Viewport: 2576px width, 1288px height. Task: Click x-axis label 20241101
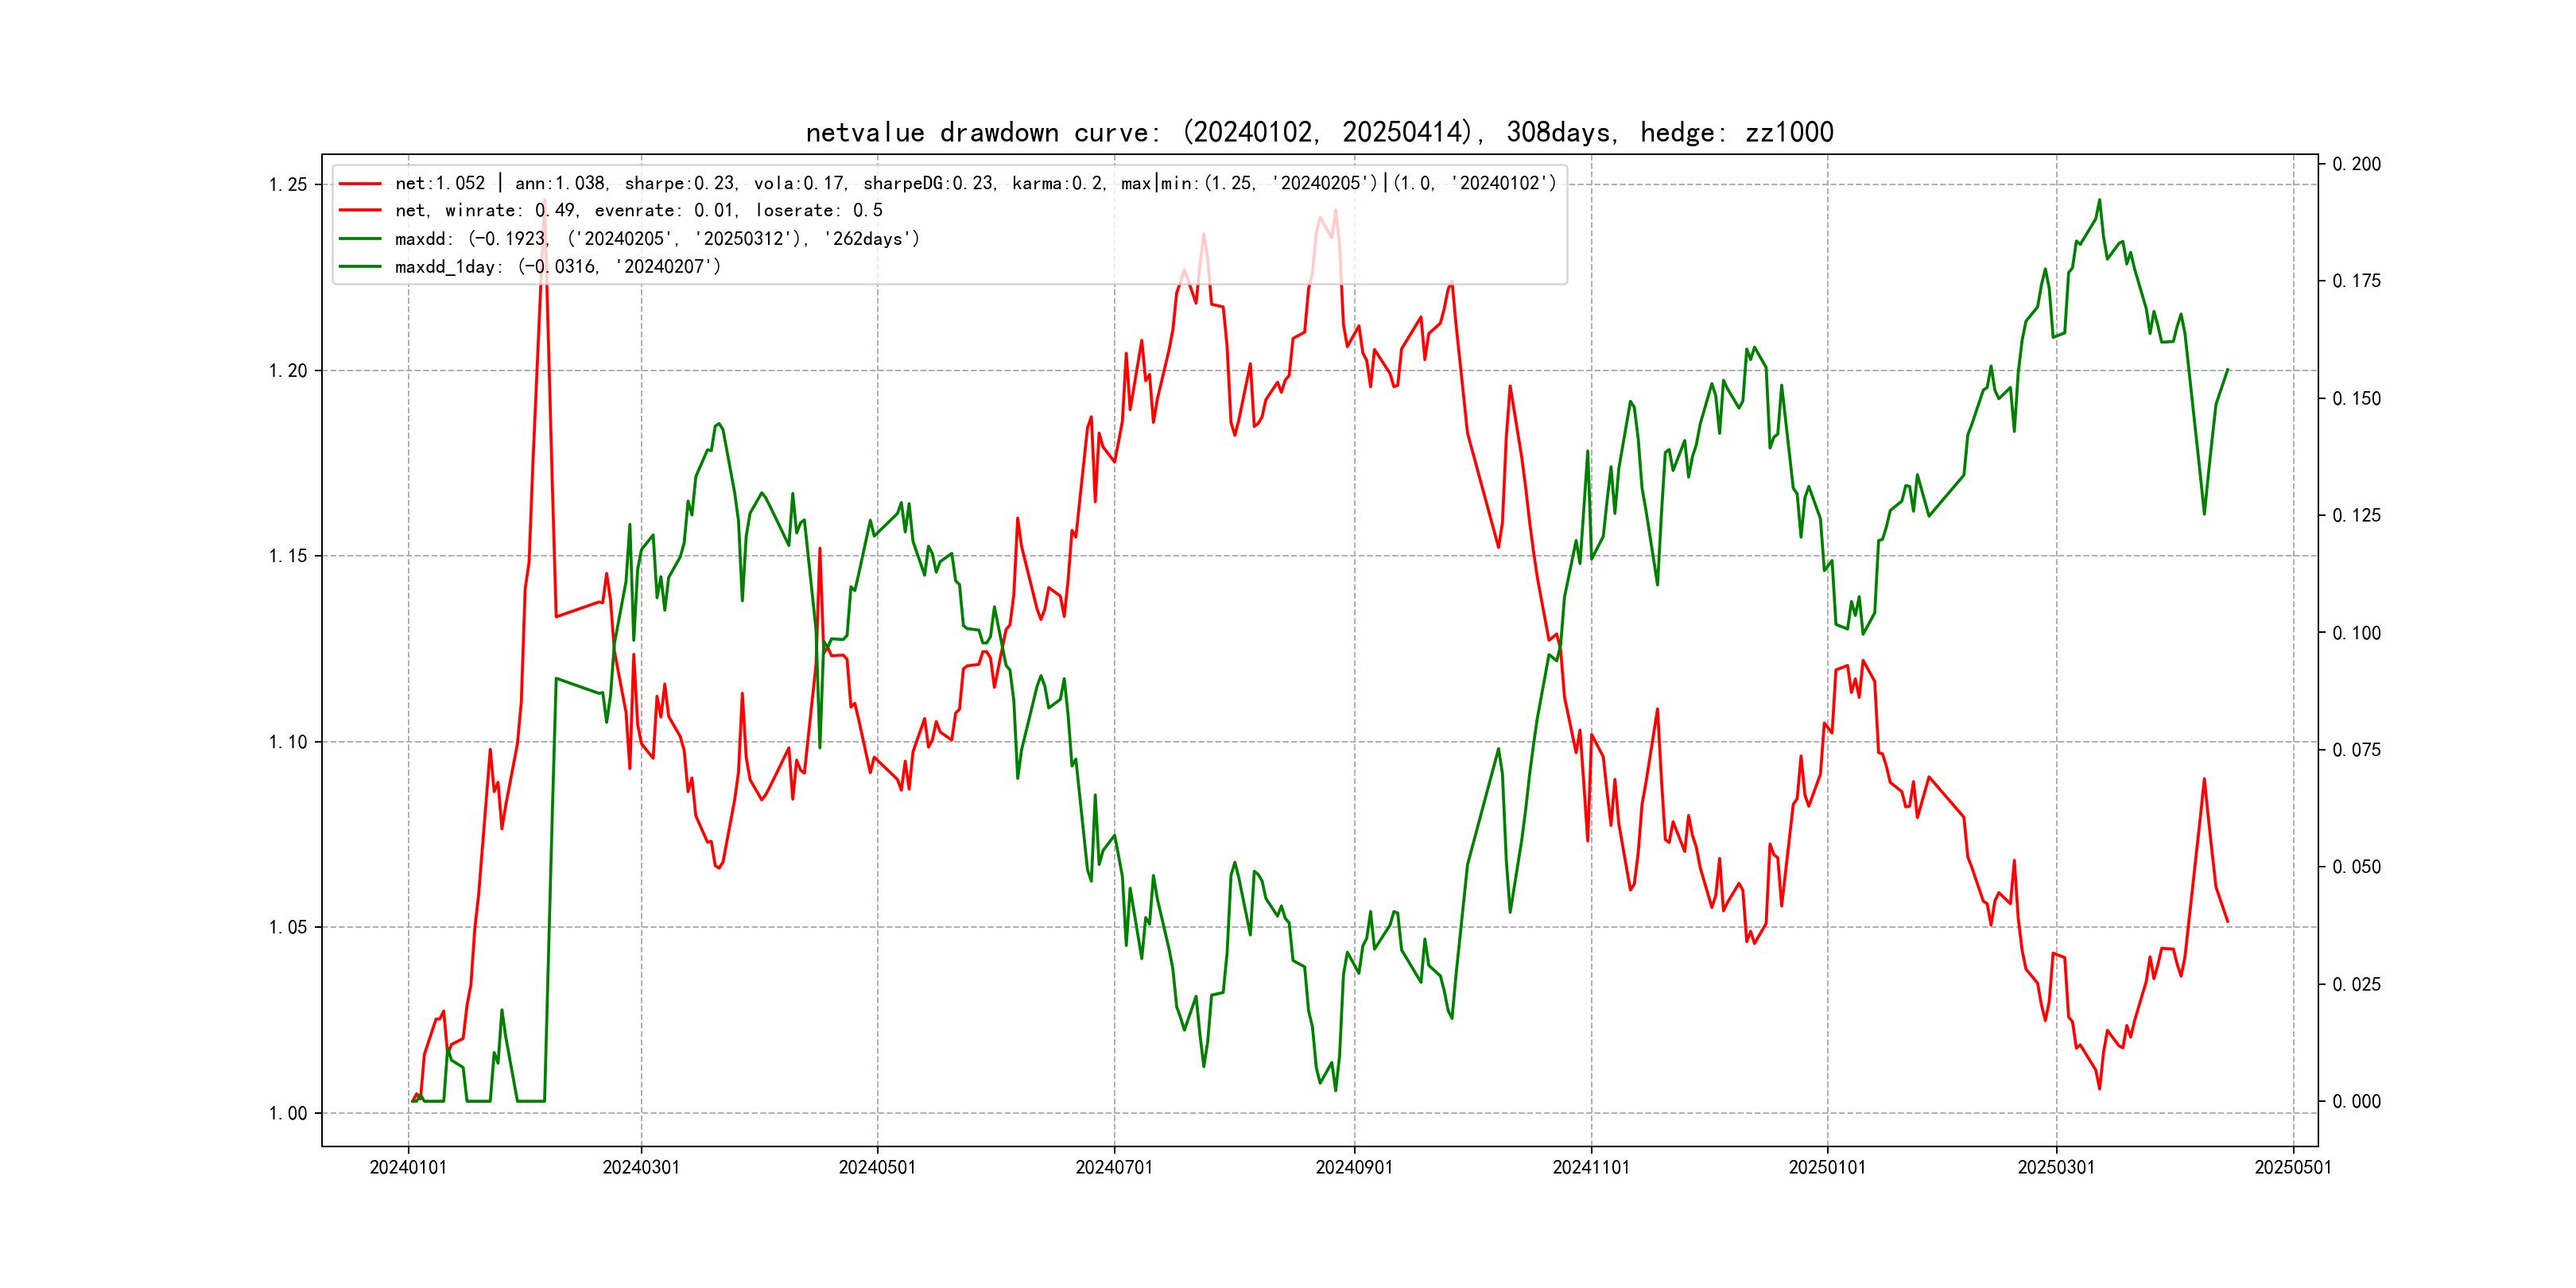pyautogui.click(x=1591, y=1167)
